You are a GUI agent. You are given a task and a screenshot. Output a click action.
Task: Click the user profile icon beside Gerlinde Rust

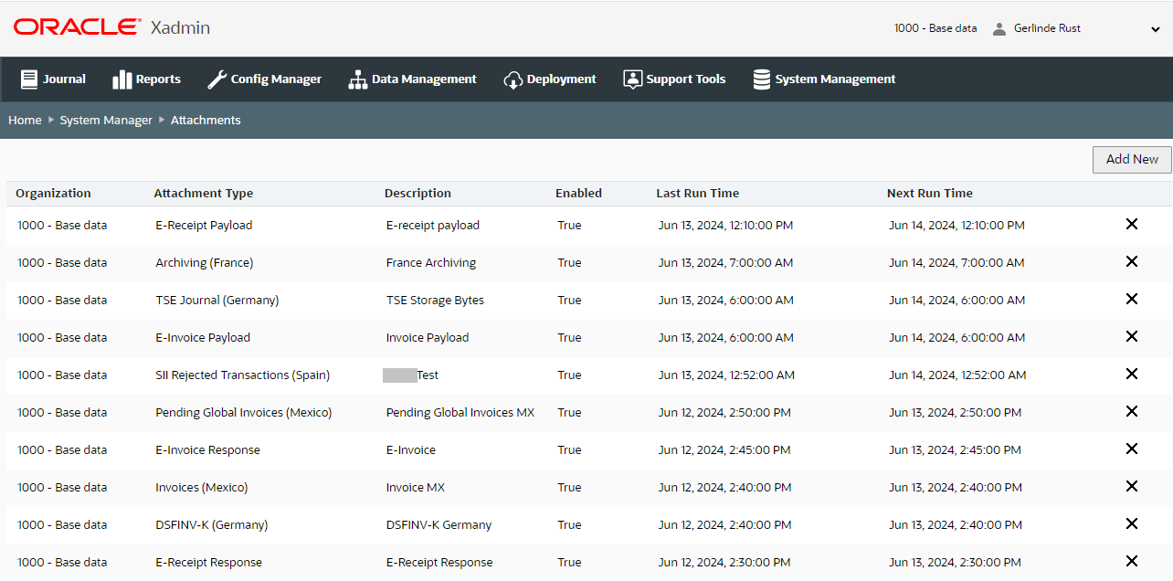[x=999, y=27]
